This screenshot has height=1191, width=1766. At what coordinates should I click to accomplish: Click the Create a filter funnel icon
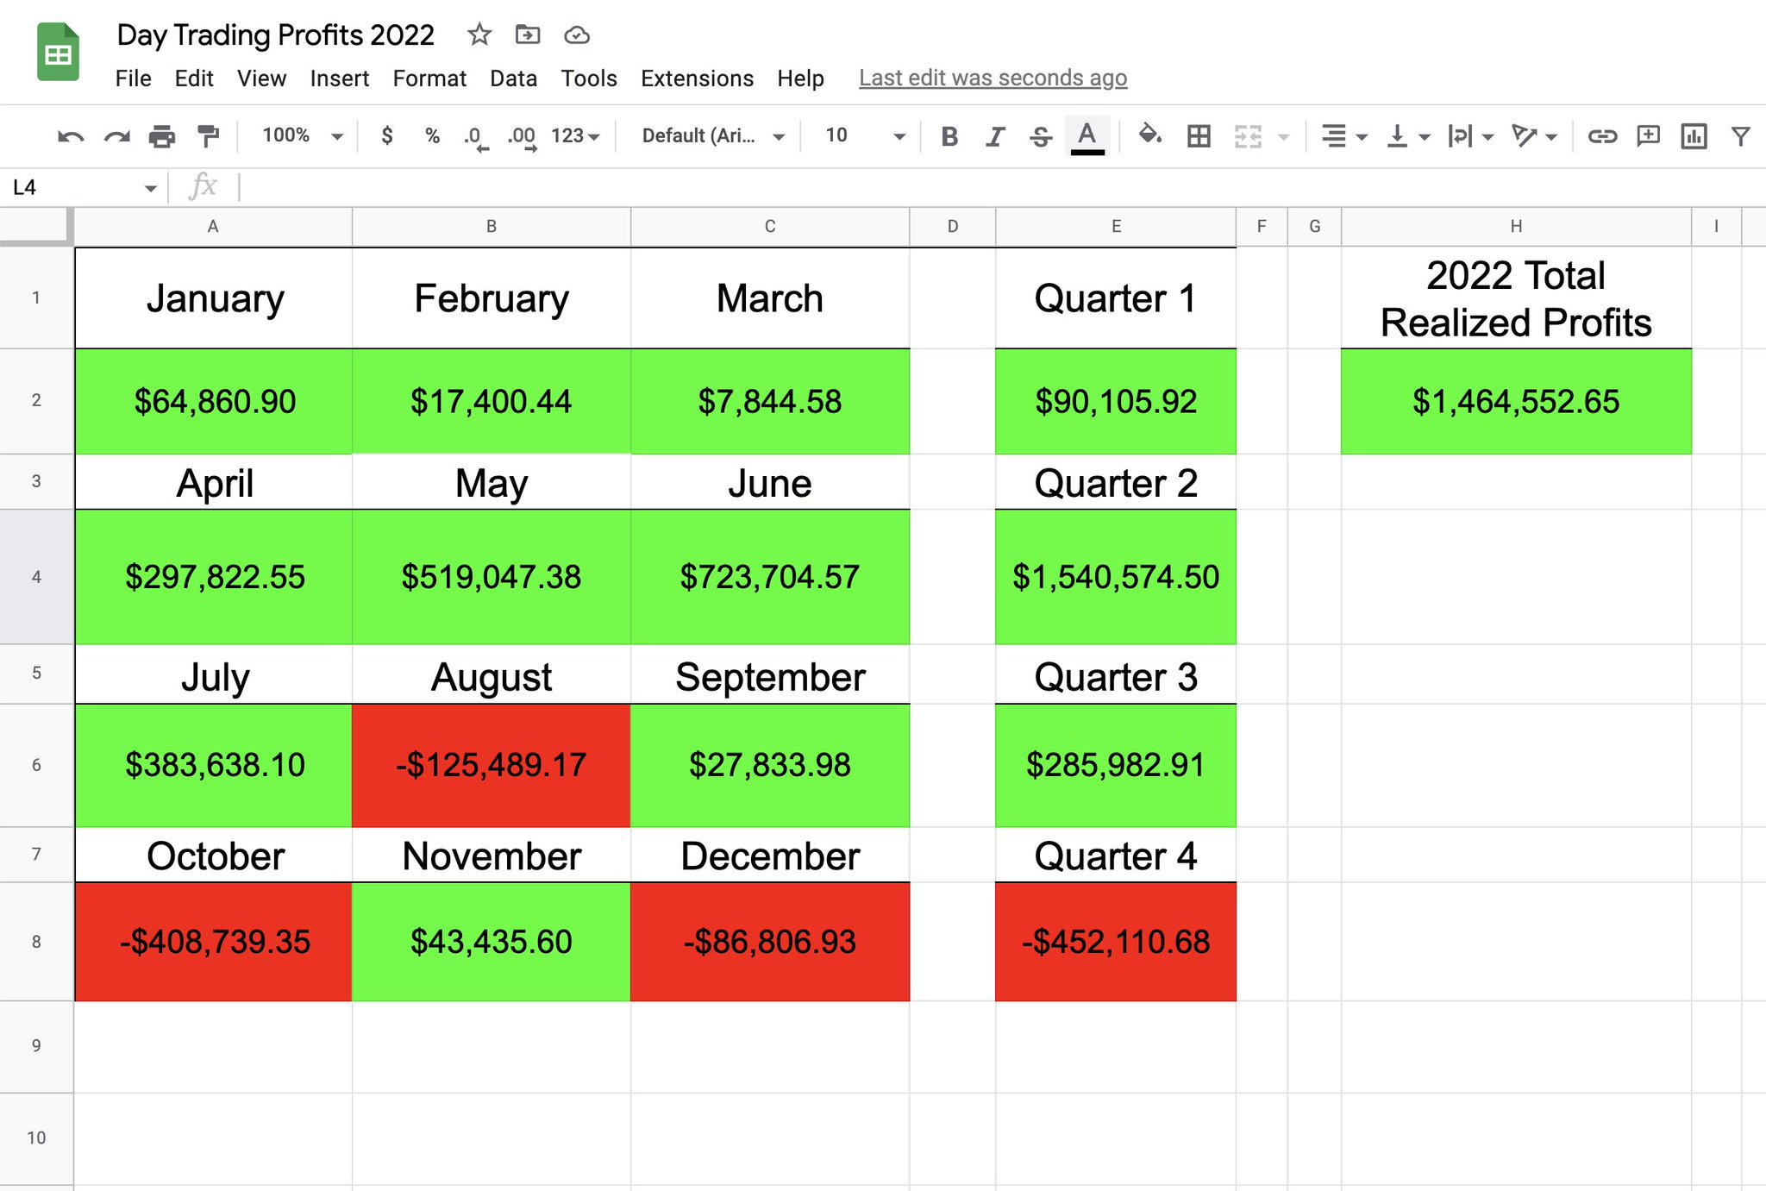point(1740,136)
